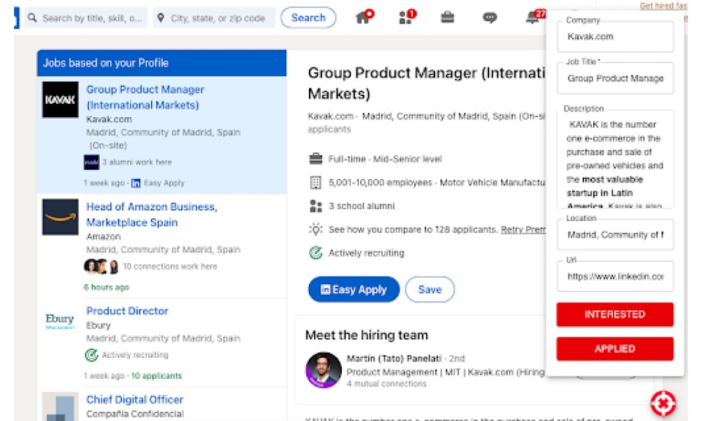702x421 pixels.
Task: Focus the search by title field
Action: click(86, 18)
